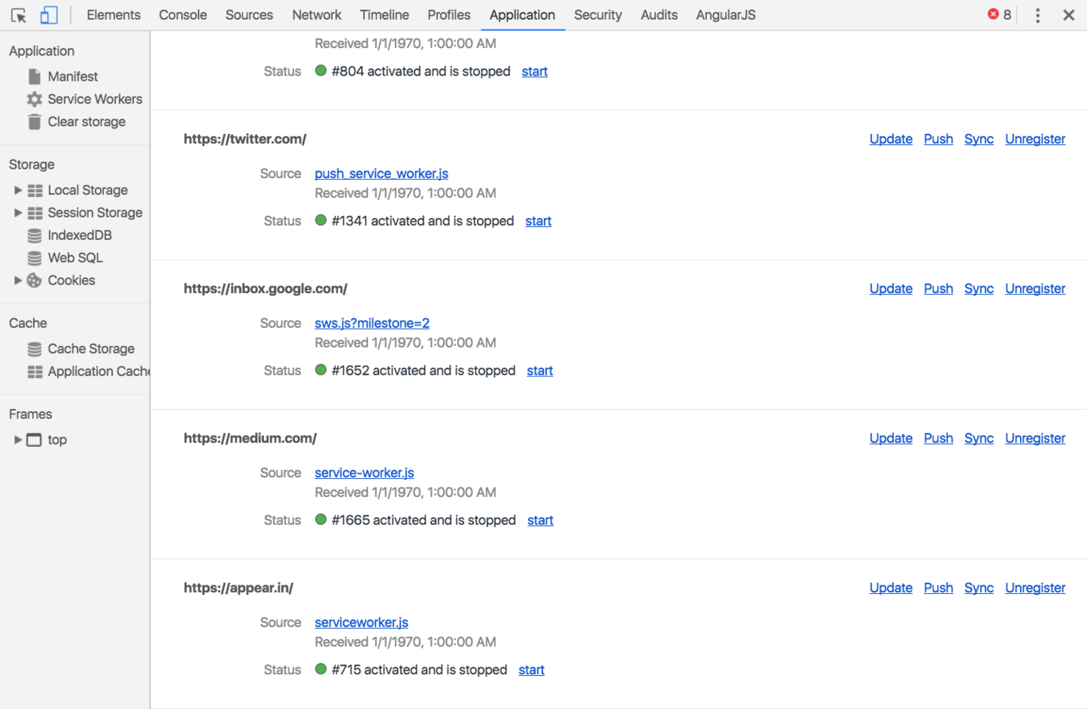The height and width of the screenshot is (709, 1087).
Task: Unregister the twitter.com service worker
Action: pyautogui.click(x=1035, y=139)
